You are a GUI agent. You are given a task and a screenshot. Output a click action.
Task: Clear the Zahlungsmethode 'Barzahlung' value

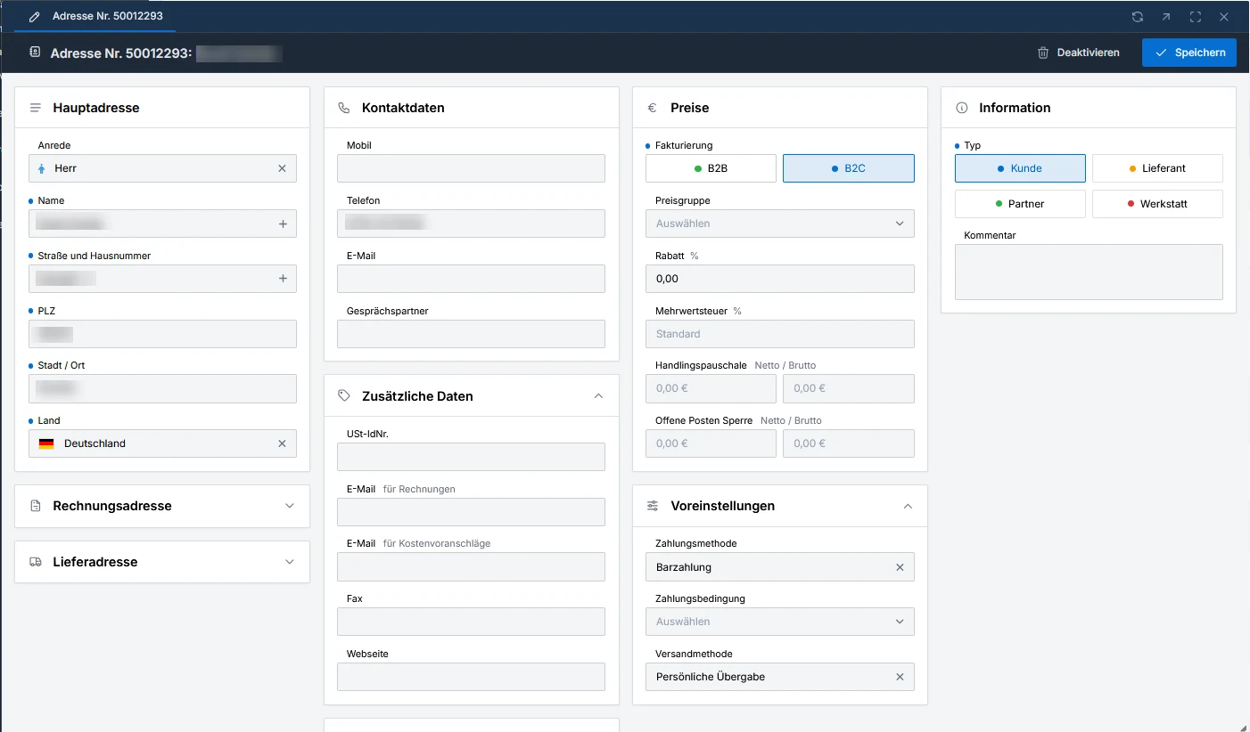(900, 567)
